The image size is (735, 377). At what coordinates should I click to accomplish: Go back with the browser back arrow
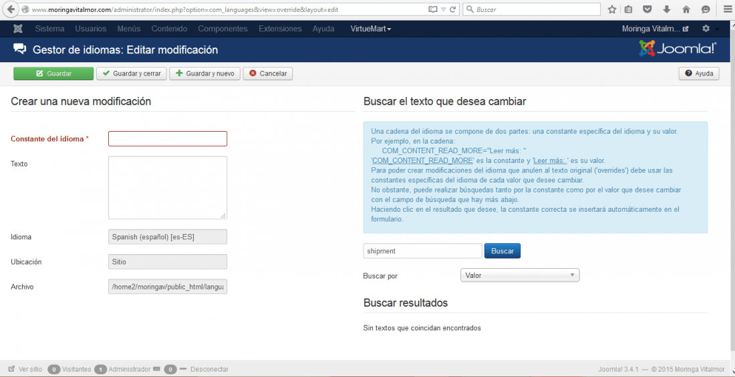[x=11, y=9]
